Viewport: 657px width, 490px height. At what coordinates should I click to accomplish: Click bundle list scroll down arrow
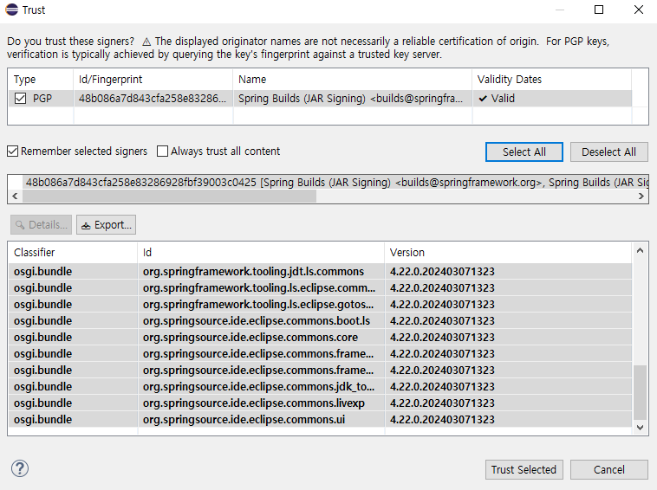click(x=640, y=427)
